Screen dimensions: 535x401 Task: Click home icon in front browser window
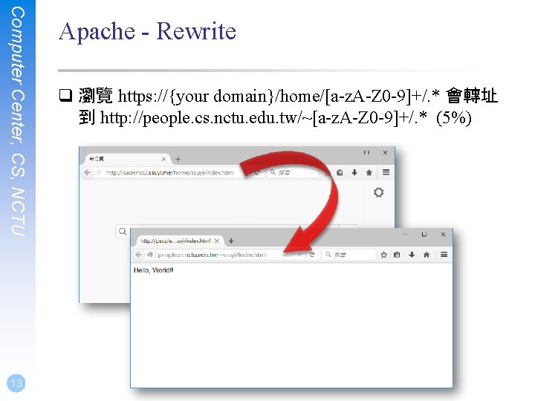tap(427, 255)
